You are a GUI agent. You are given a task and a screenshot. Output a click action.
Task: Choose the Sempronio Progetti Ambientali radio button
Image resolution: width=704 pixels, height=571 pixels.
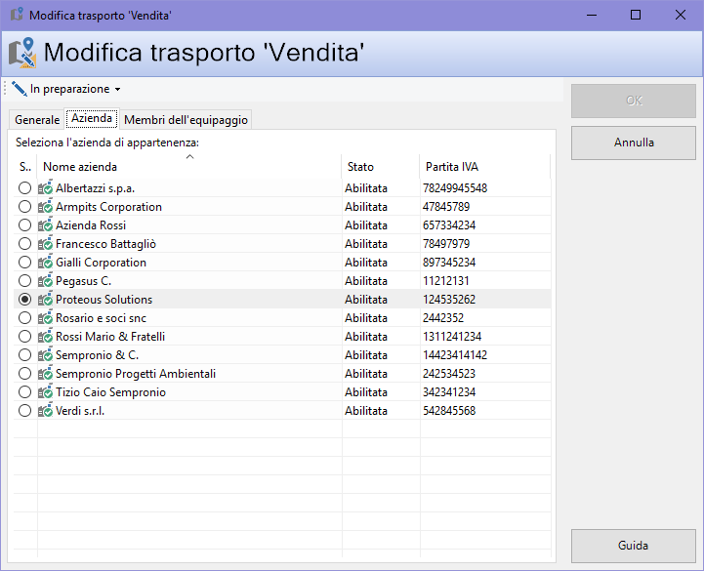pyautogui.click(x=24, y=374)
